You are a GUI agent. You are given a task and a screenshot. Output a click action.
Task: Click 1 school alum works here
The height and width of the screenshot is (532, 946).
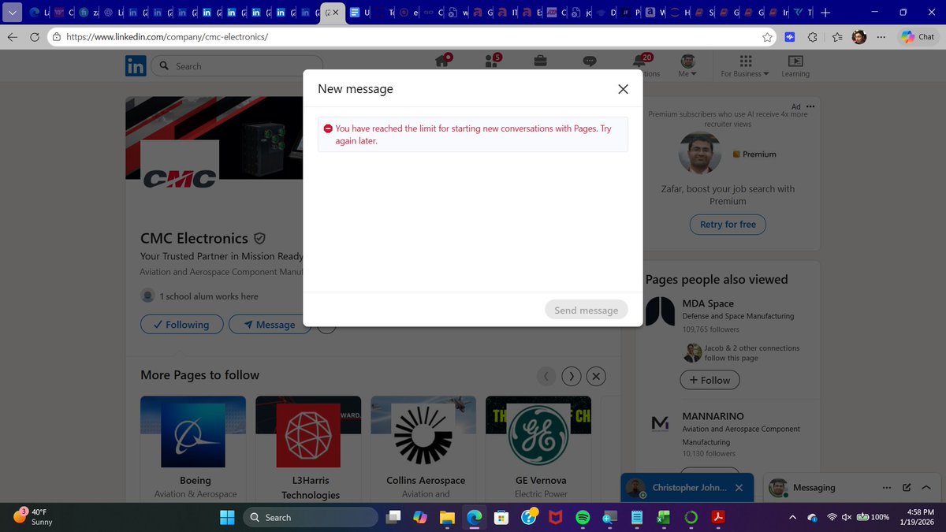tap(209, 296)
